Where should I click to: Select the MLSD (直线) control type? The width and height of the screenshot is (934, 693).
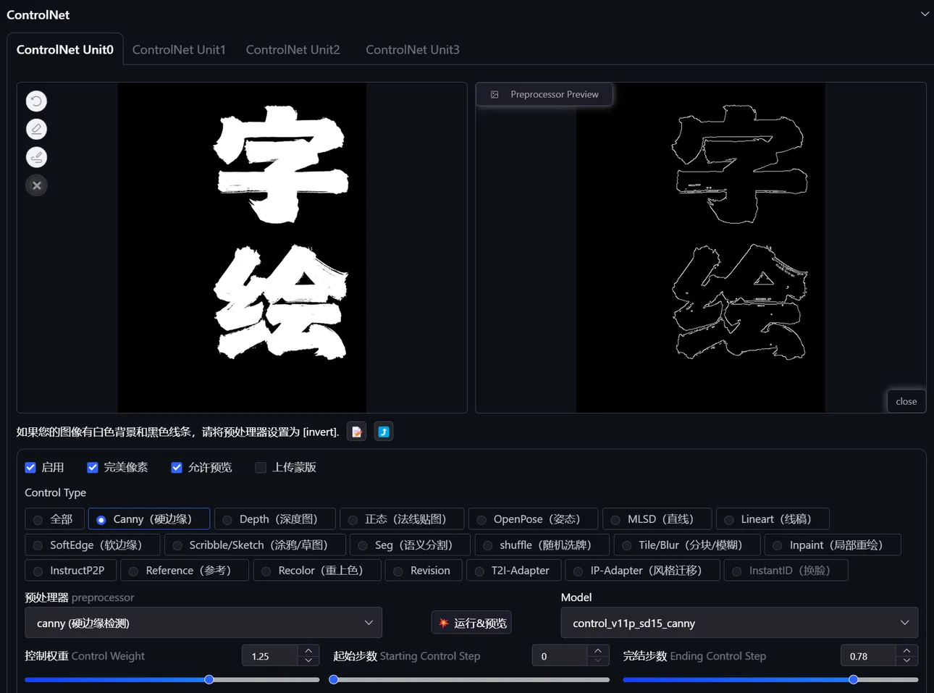657,519
